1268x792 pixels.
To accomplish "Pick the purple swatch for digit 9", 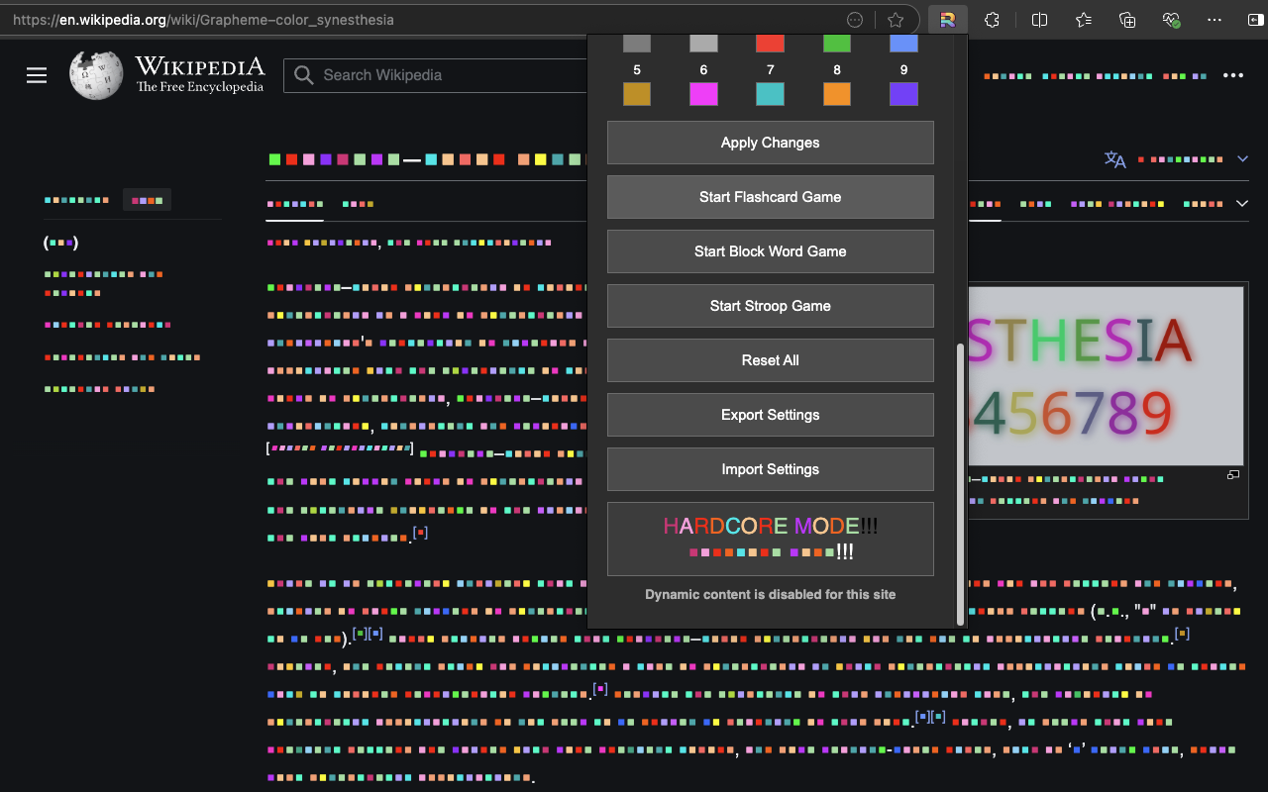I will coord(904,94).
